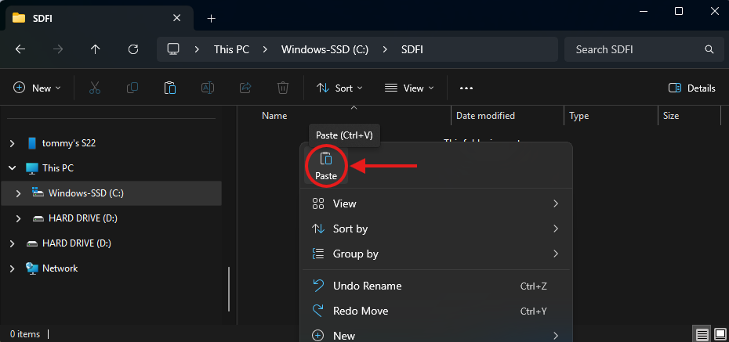Switch to the large thumbnails view icon in the status bar
The width and height of the screenshot is (729, 342).
tap(720, 334)
